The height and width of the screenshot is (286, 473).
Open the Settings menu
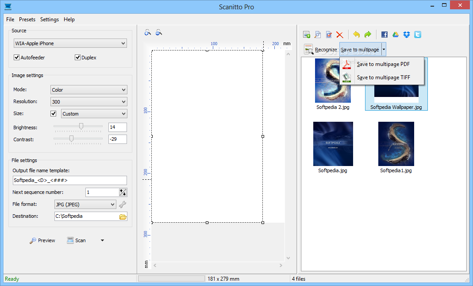click(x=50, y=19)
